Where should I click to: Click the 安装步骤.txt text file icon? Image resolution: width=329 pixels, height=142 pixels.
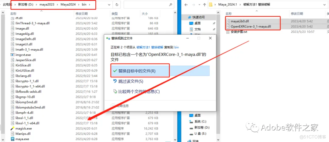[x=228, y=32]
